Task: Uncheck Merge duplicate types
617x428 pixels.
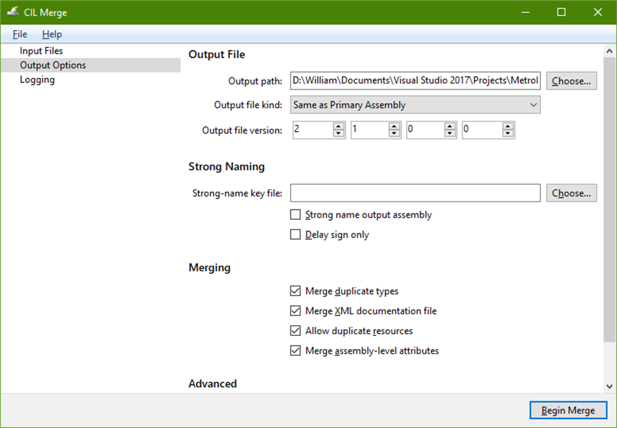Action: tap(295, 291)
